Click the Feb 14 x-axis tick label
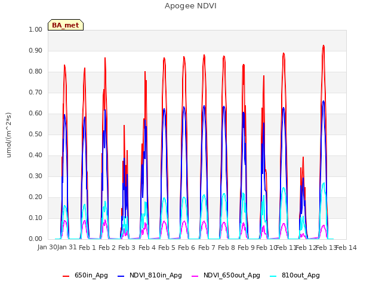 [346, 248]
